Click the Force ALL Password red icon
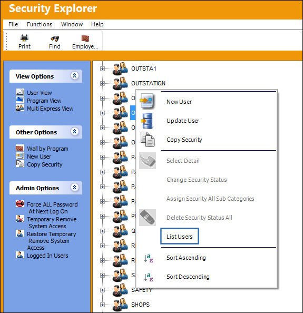 20,203
